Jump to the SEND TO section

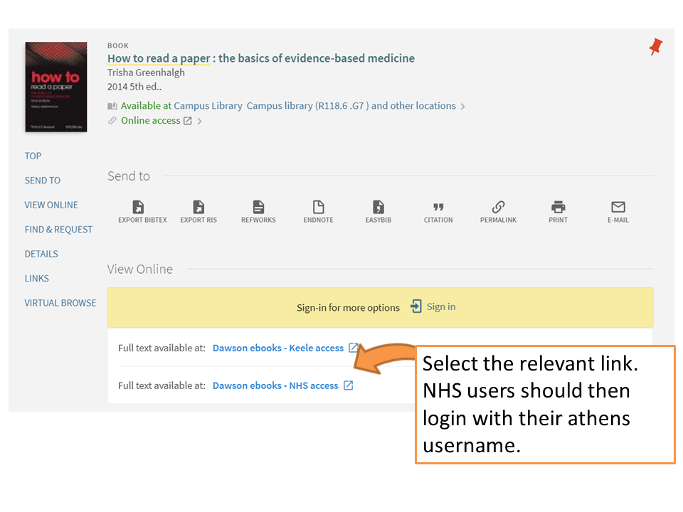pyautogui.click(x=42, y=180)
